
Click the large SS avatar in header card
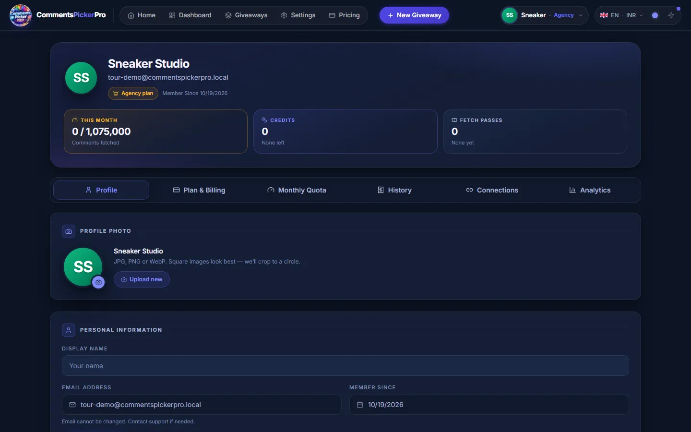point(81,78)
